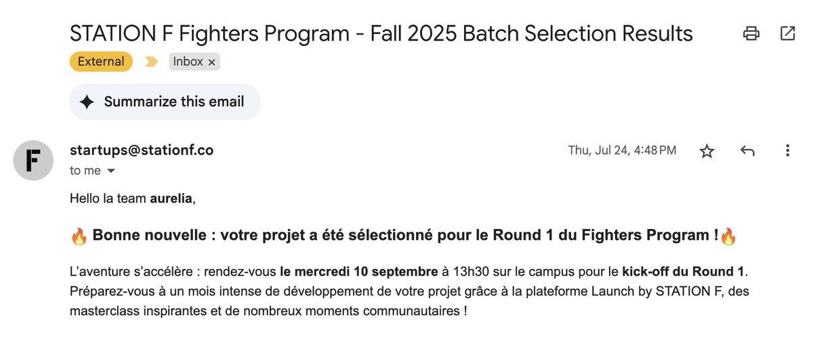Screen dimensions: 813x338
Task: Click the yellow importance marker arrow
Action: (x=151, y=62)
